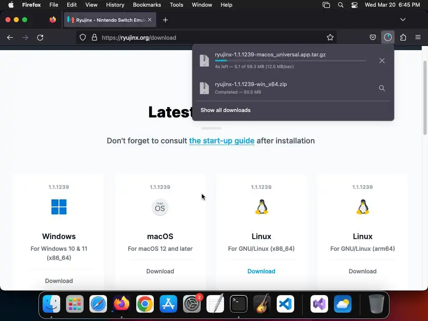Image resolution: width=428 pixels, height=321 pixels.
Task: Open Control Center in menu bar
Action: [x=354, y=5]
